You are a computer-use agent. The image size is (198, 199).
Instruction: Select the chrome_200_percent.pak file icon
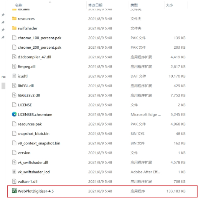[14, 47]
